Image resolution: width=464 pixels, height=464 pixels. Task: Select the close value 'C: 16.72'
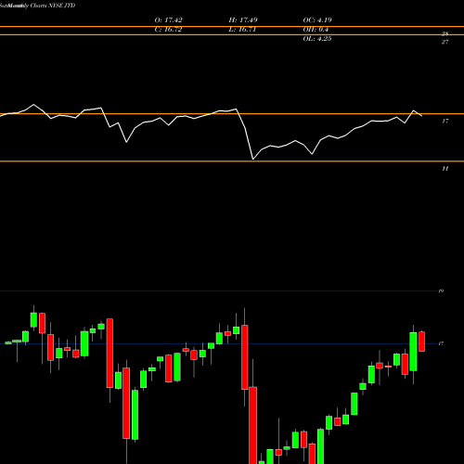click(168, 30)
